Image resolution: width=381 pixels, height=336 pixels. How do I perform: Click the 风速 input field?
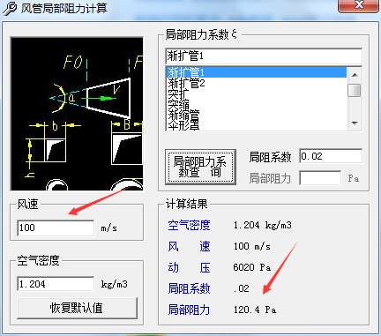click(56, 228)
